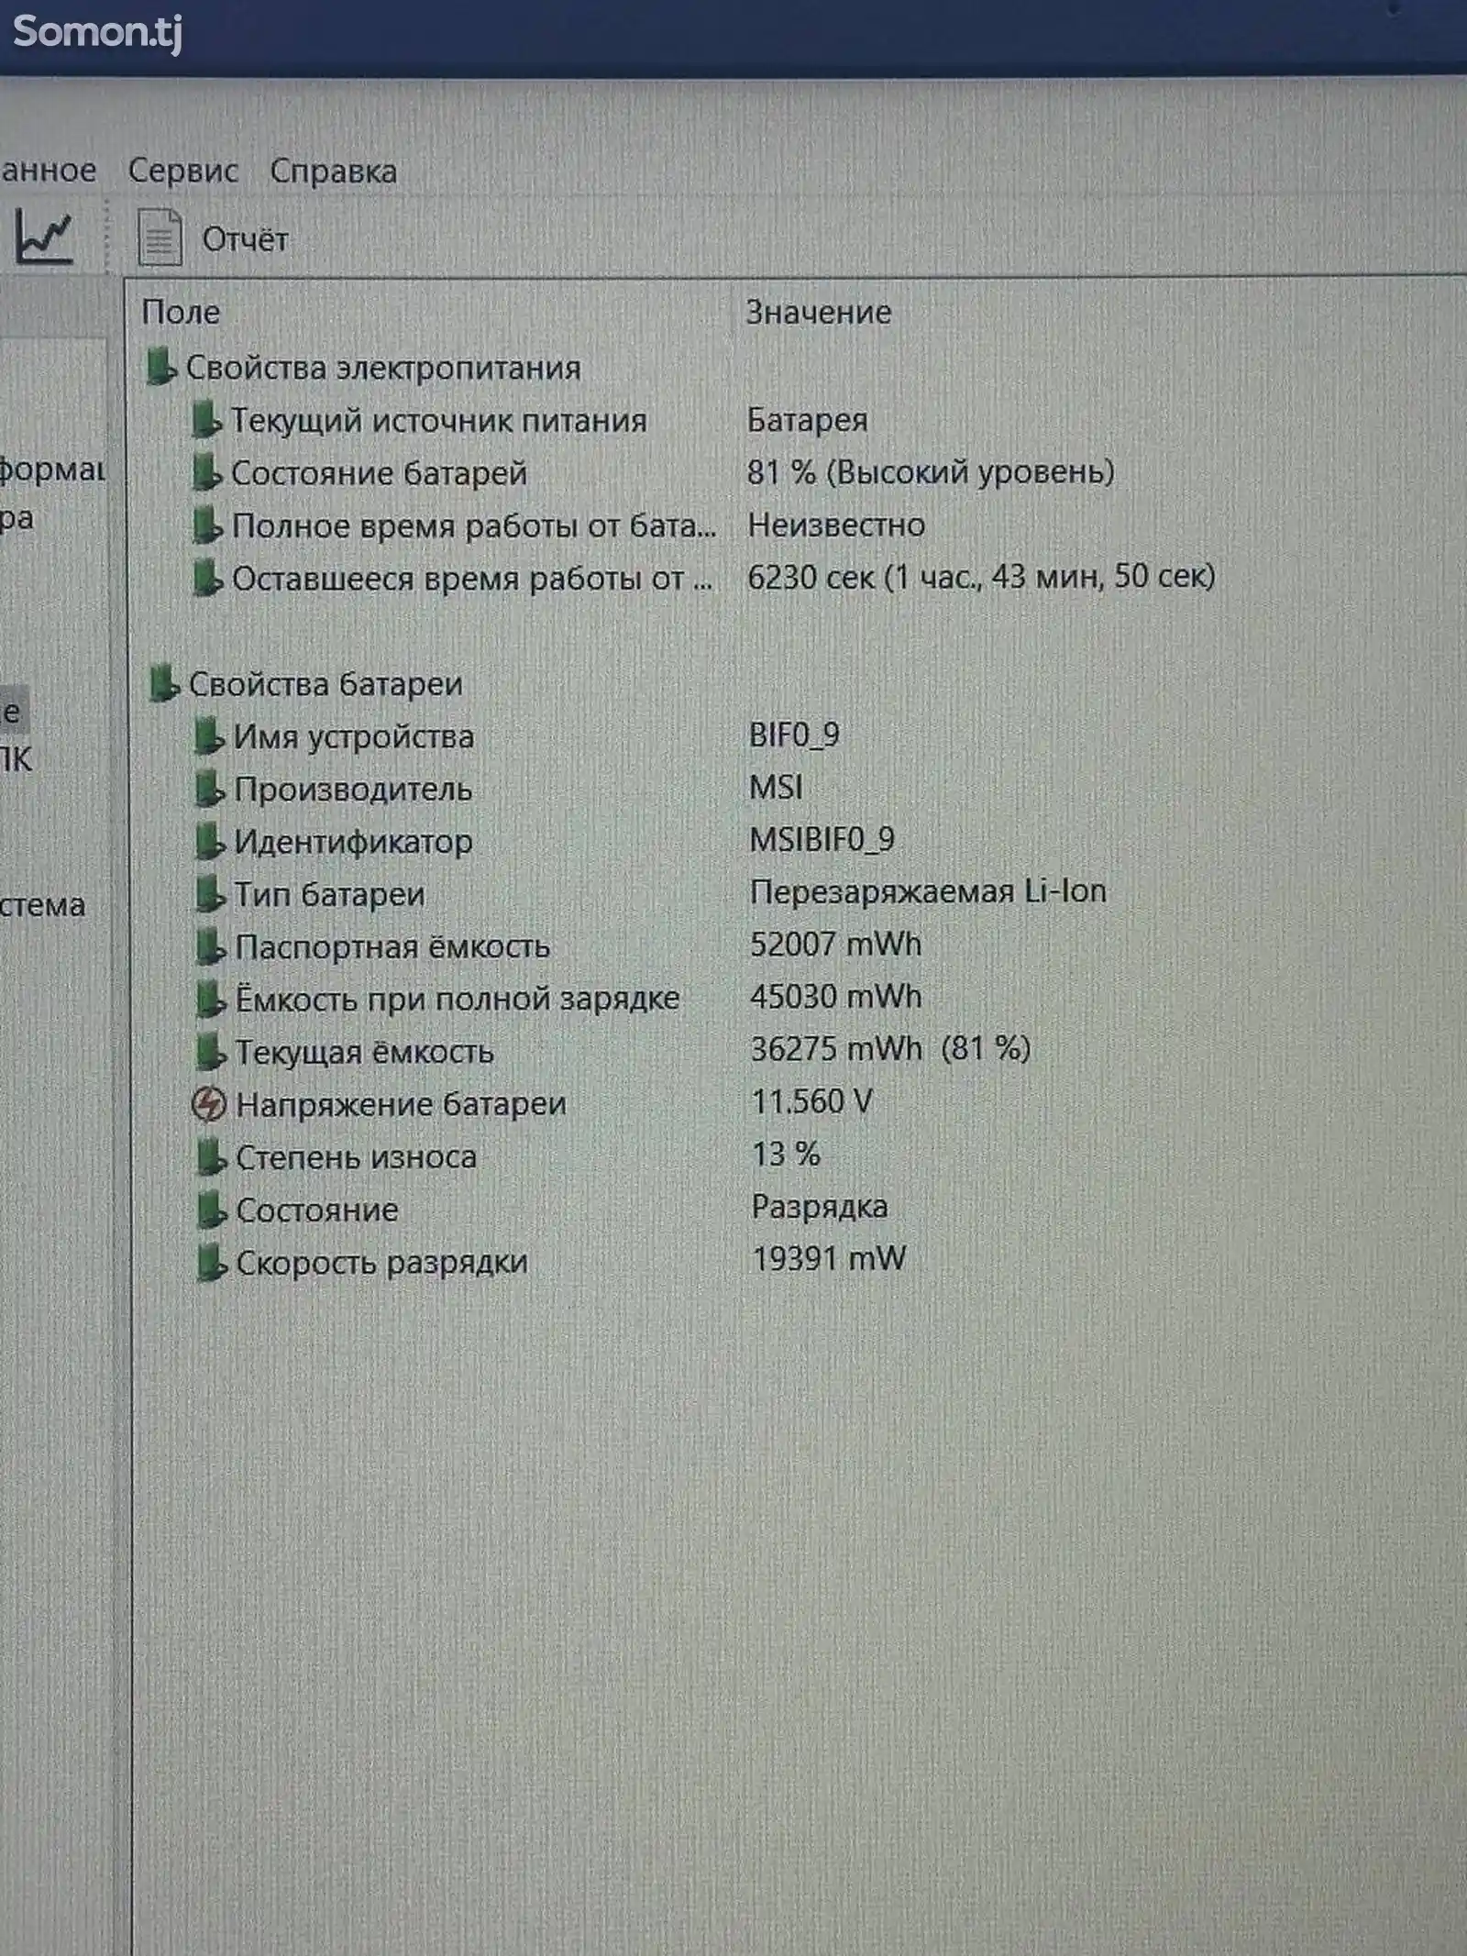
Task: Click icon beside Паспортная ёмкость
Action: pos(211,946)
